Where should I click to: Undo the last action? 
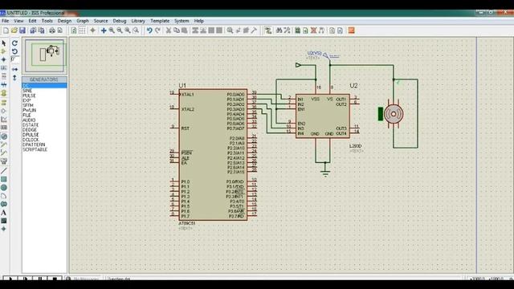point(149,31)
